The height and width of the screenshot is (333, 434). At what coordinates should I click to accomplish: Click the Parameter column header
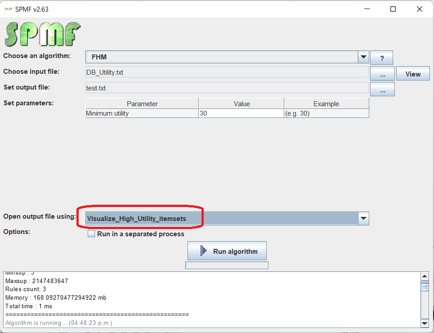coord(142,103)
